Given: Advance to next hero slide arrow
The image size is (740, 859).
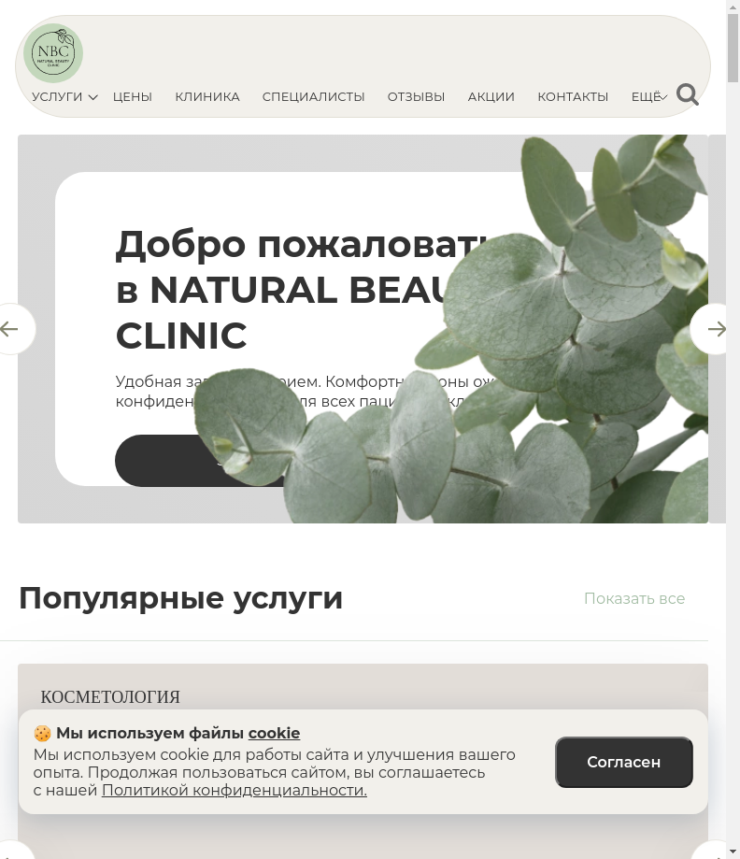Looking at the screenshot, I should [x=712, y=329].
